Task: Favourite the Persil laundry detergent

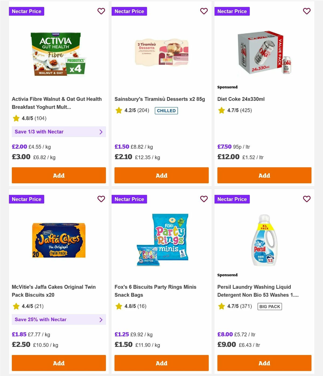Action: pyautogui.click(x=307, y=199)
